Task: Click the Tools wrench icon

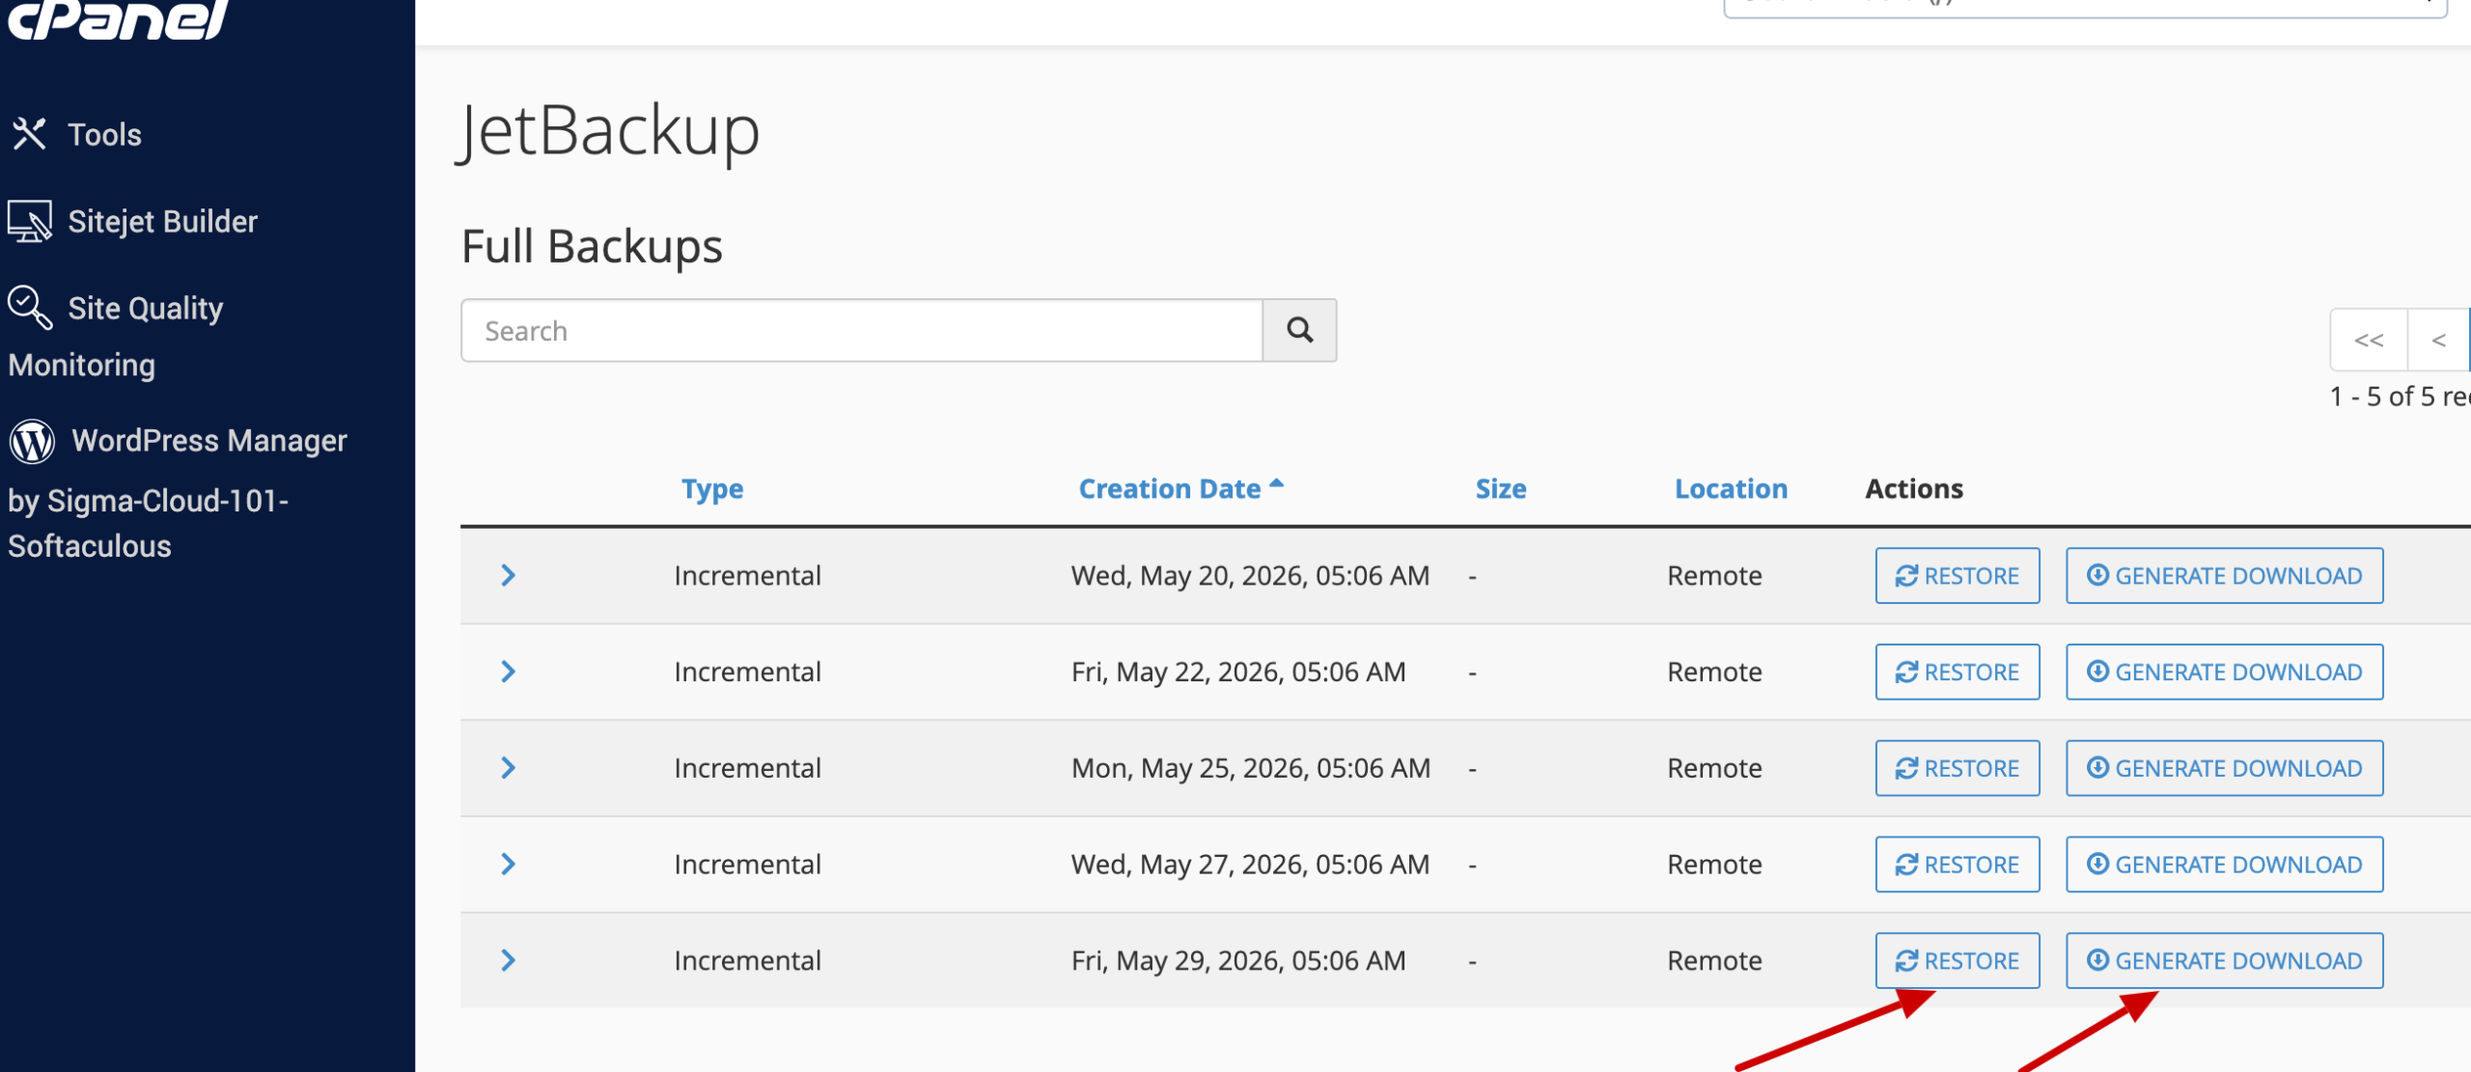Action: [x=29, y=134]
